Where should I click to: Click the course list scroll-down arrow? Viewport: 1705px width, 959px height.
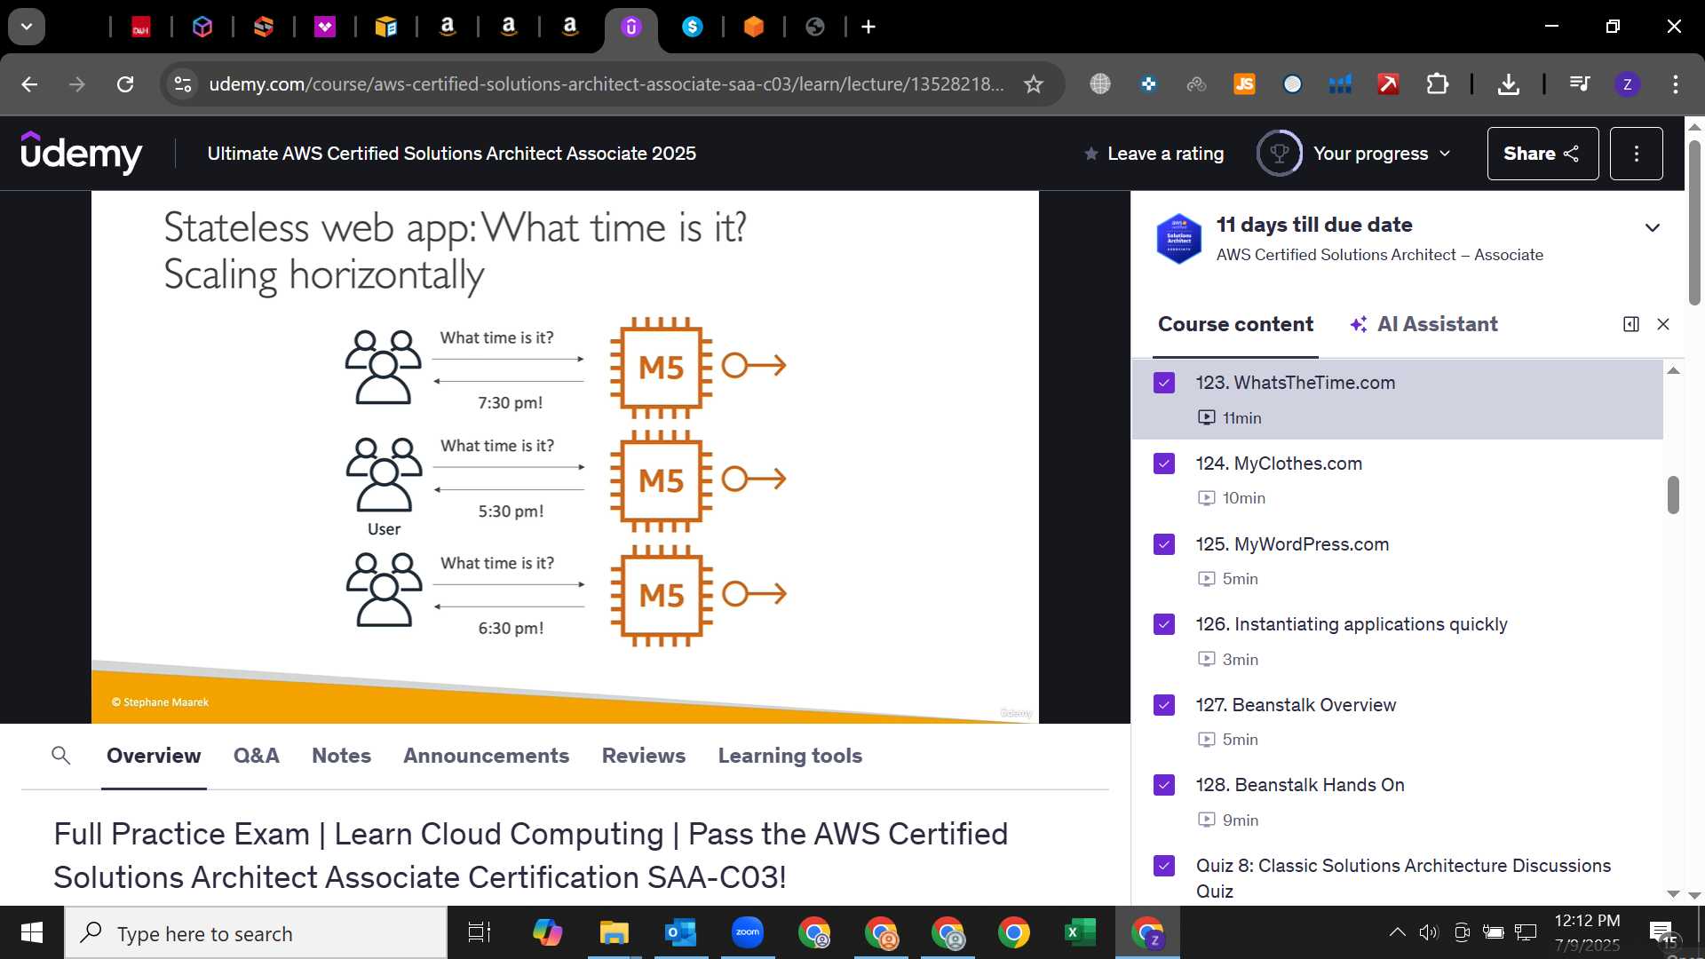tap(1673, 893)
